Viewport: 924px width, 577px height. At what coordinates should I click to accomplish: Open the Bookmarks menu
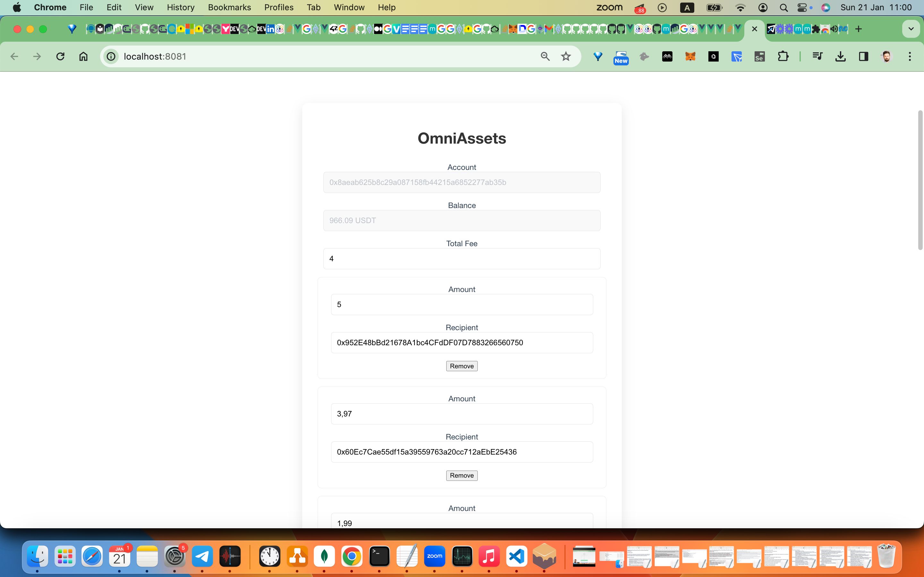click(229, 7)
